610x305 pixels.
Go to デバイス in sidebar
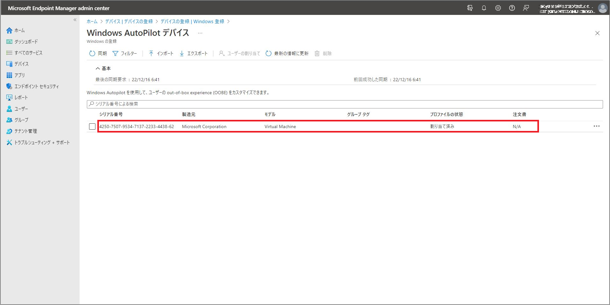tap(17, 64)
